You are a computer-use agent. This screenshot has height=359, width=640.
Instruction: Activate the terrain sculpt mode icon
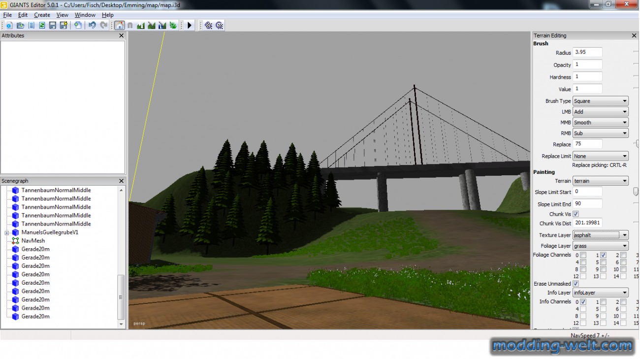click(x=141, y=25)
